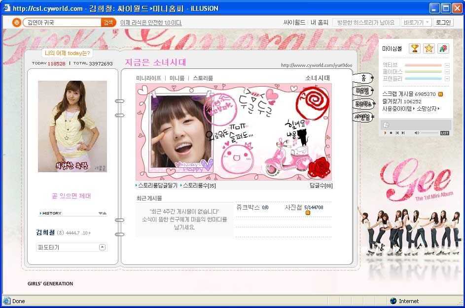Skip to next track in music player
Screen dimensions: 465x308
tap(403, 133)
